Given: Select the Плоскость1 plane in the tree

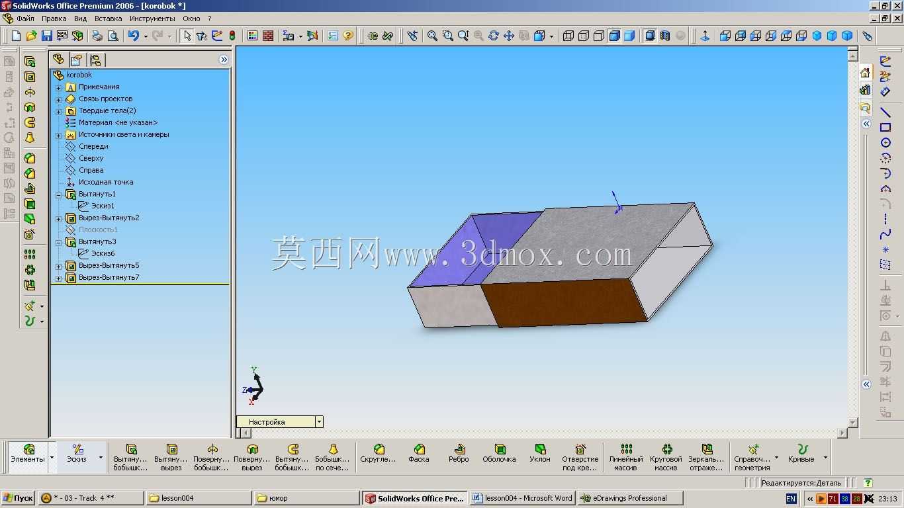Looking at the screenshot, I should (98, 230).
